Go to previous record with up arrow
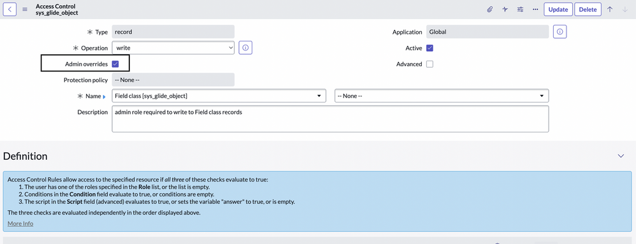The height and width of the screenshot is (244, 636). coord(610,10)
